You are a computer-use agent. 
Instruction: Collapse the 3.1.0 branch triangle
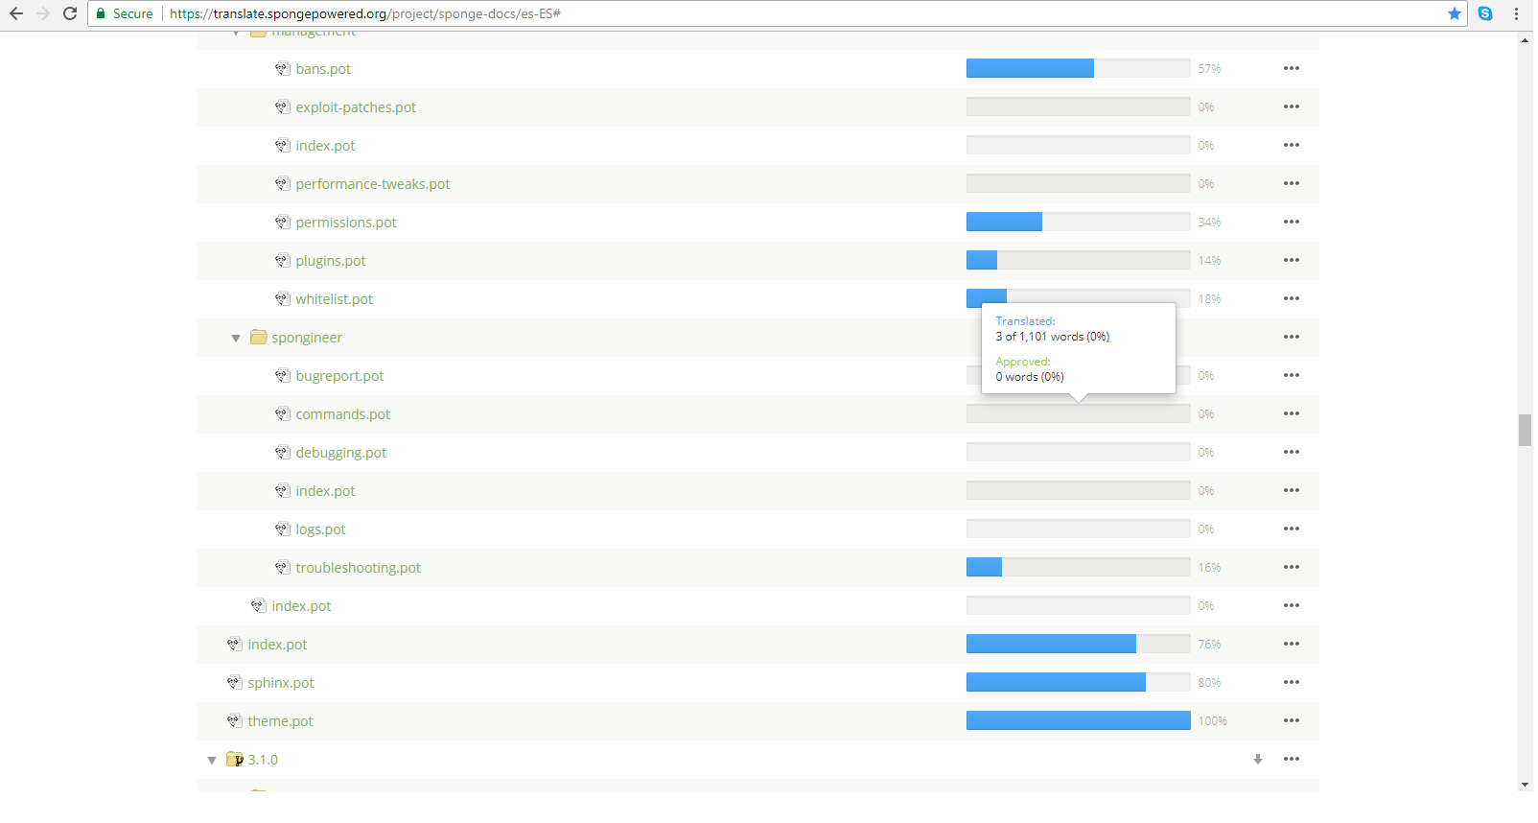(x=212, y=760)
